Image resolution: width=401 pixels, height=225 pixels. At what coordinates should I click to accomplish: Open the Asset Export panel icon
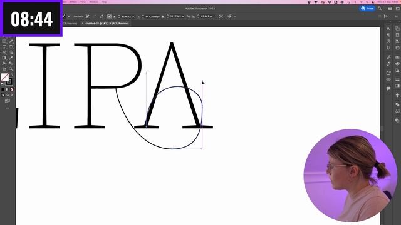pos(388,73)
